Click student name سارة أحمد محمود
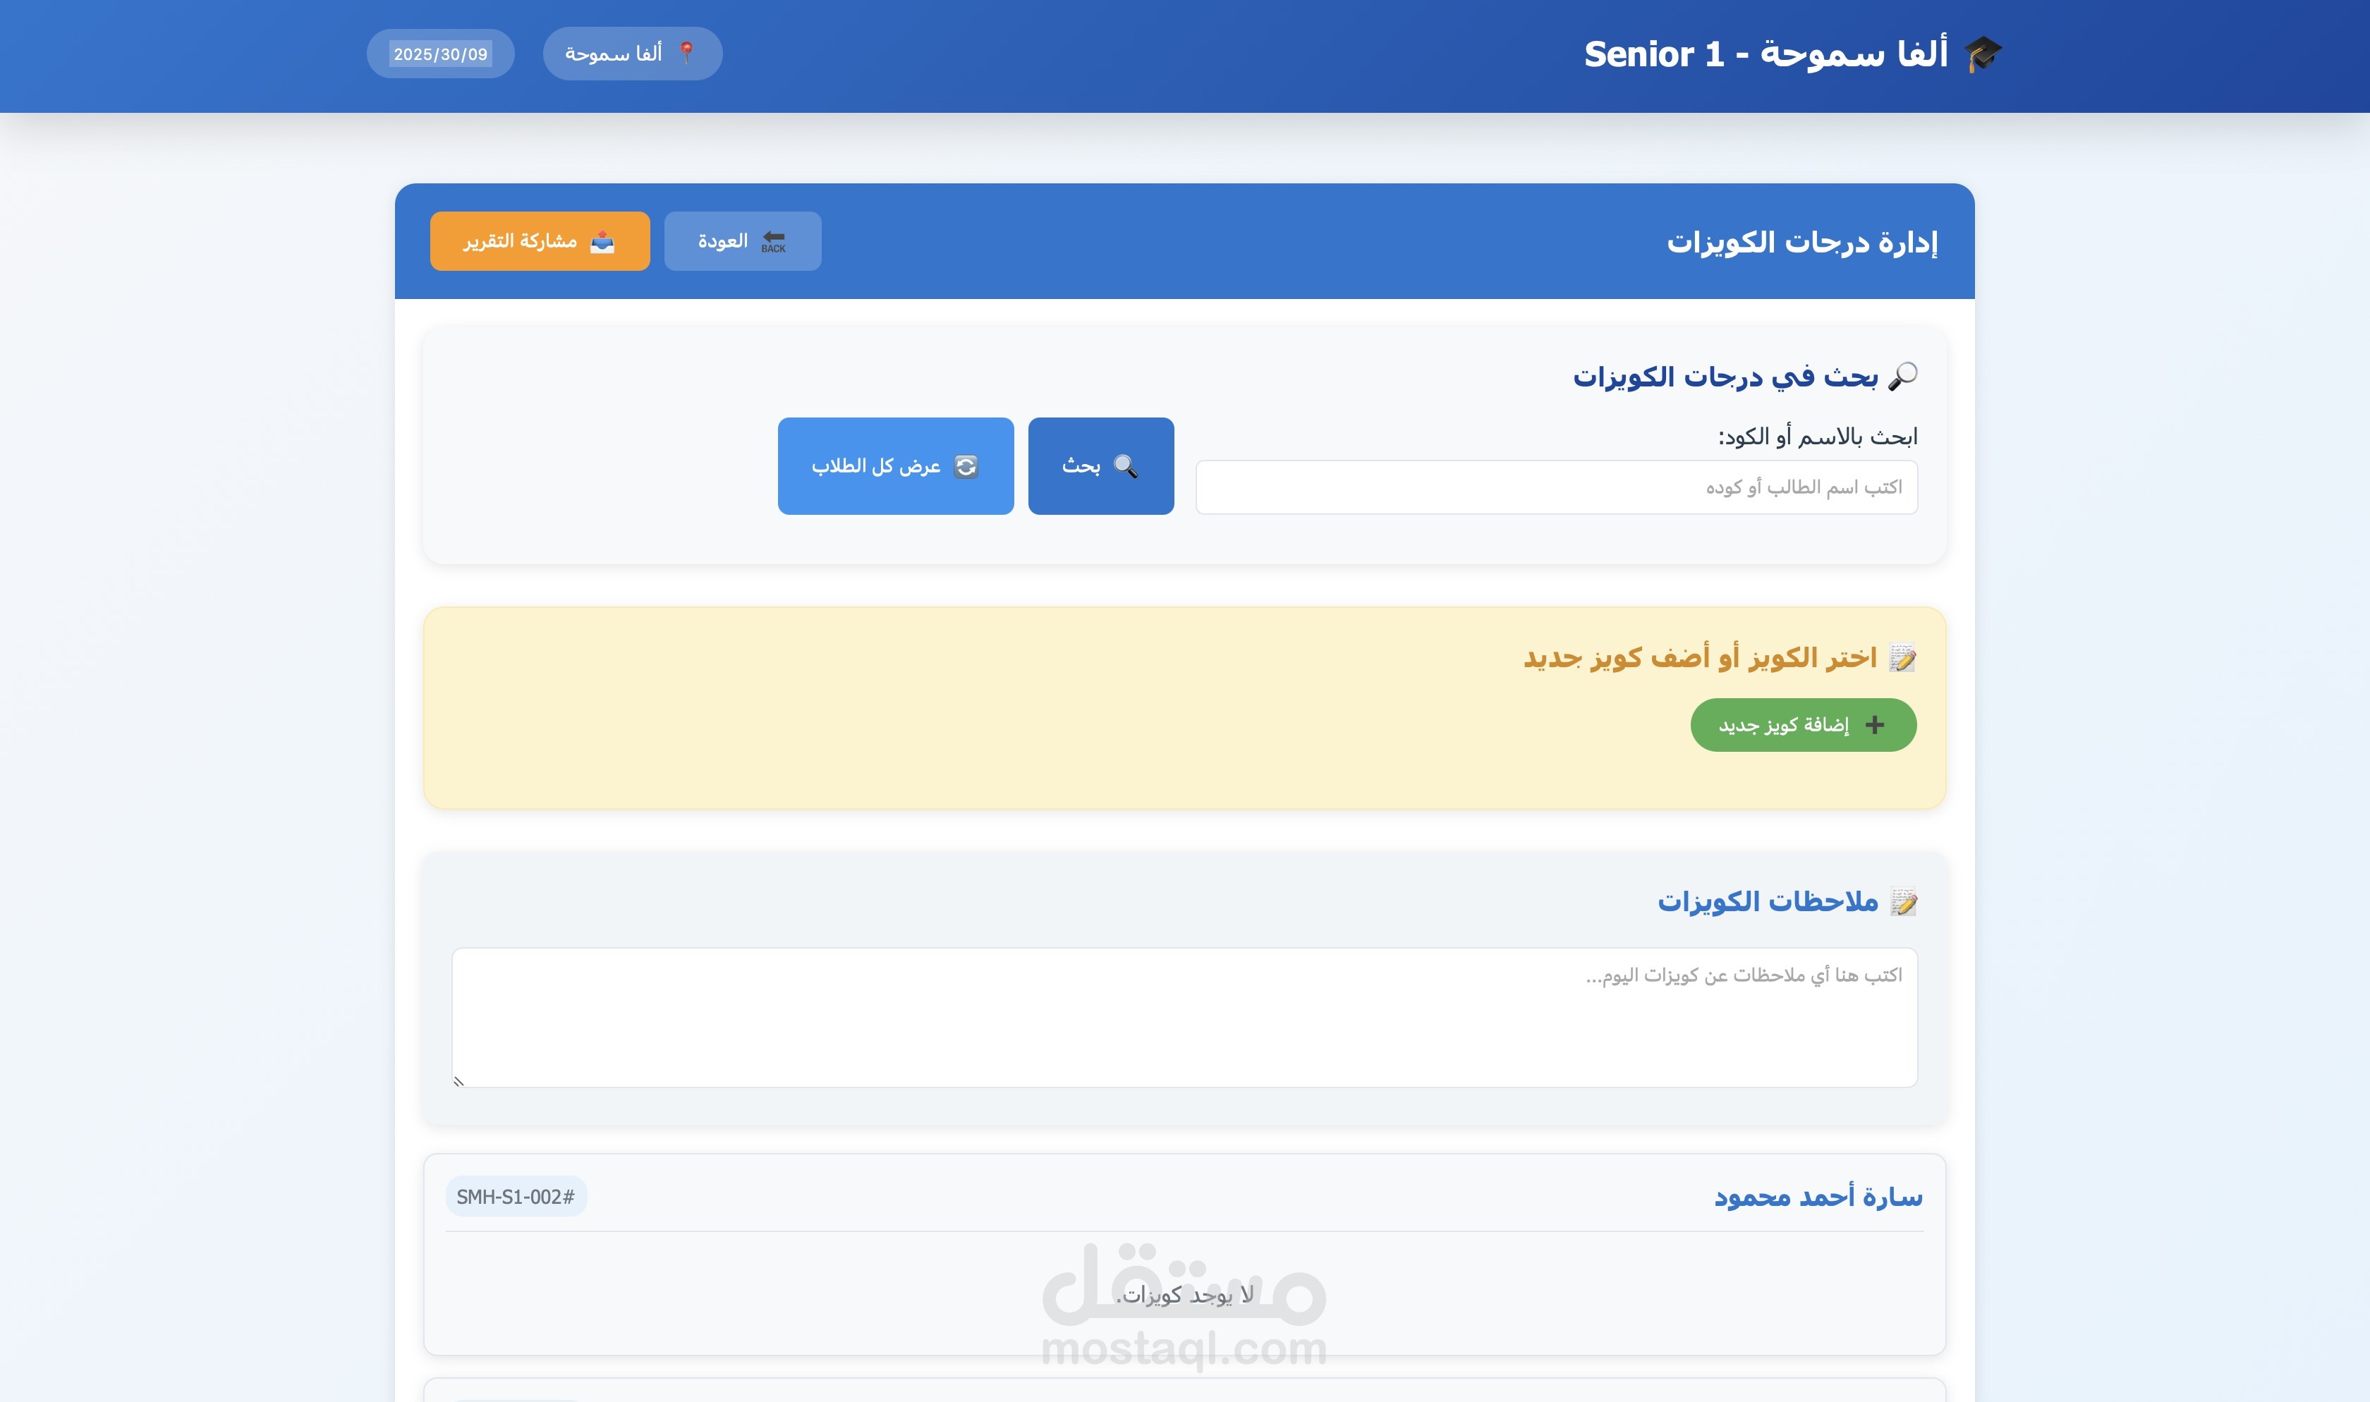Screen dimensions: 2370x1402 [1818, 1196]
